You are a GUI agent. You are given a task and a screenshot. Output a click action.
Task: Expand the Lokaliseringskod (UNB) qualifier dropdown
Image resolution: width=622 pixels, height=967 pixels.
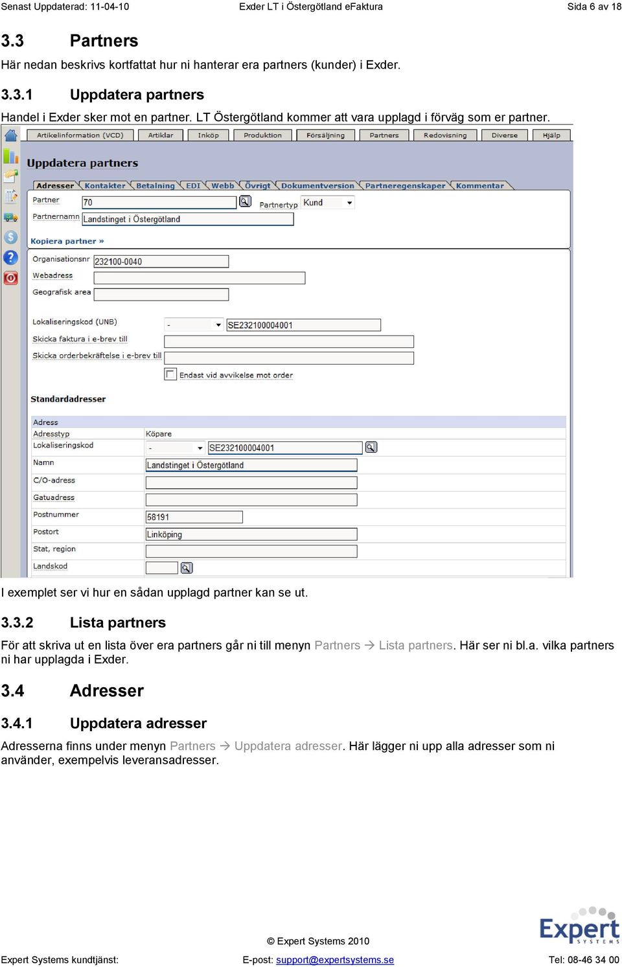click(194, 324)
